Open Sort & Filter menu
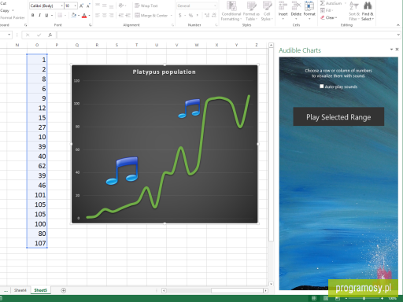This screenshot has height=302, width=403. click(353, 11)
